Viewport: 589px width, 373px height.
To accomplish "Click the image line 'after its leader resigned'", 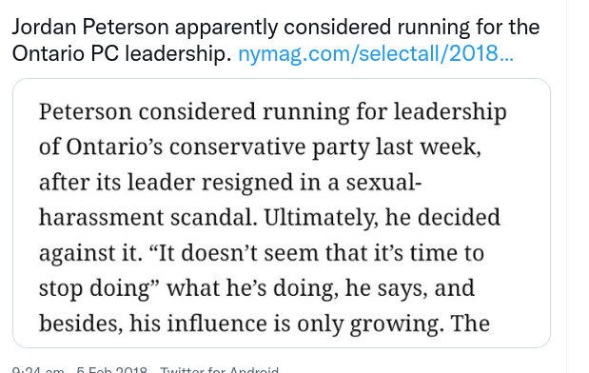I will click(230, 182).
